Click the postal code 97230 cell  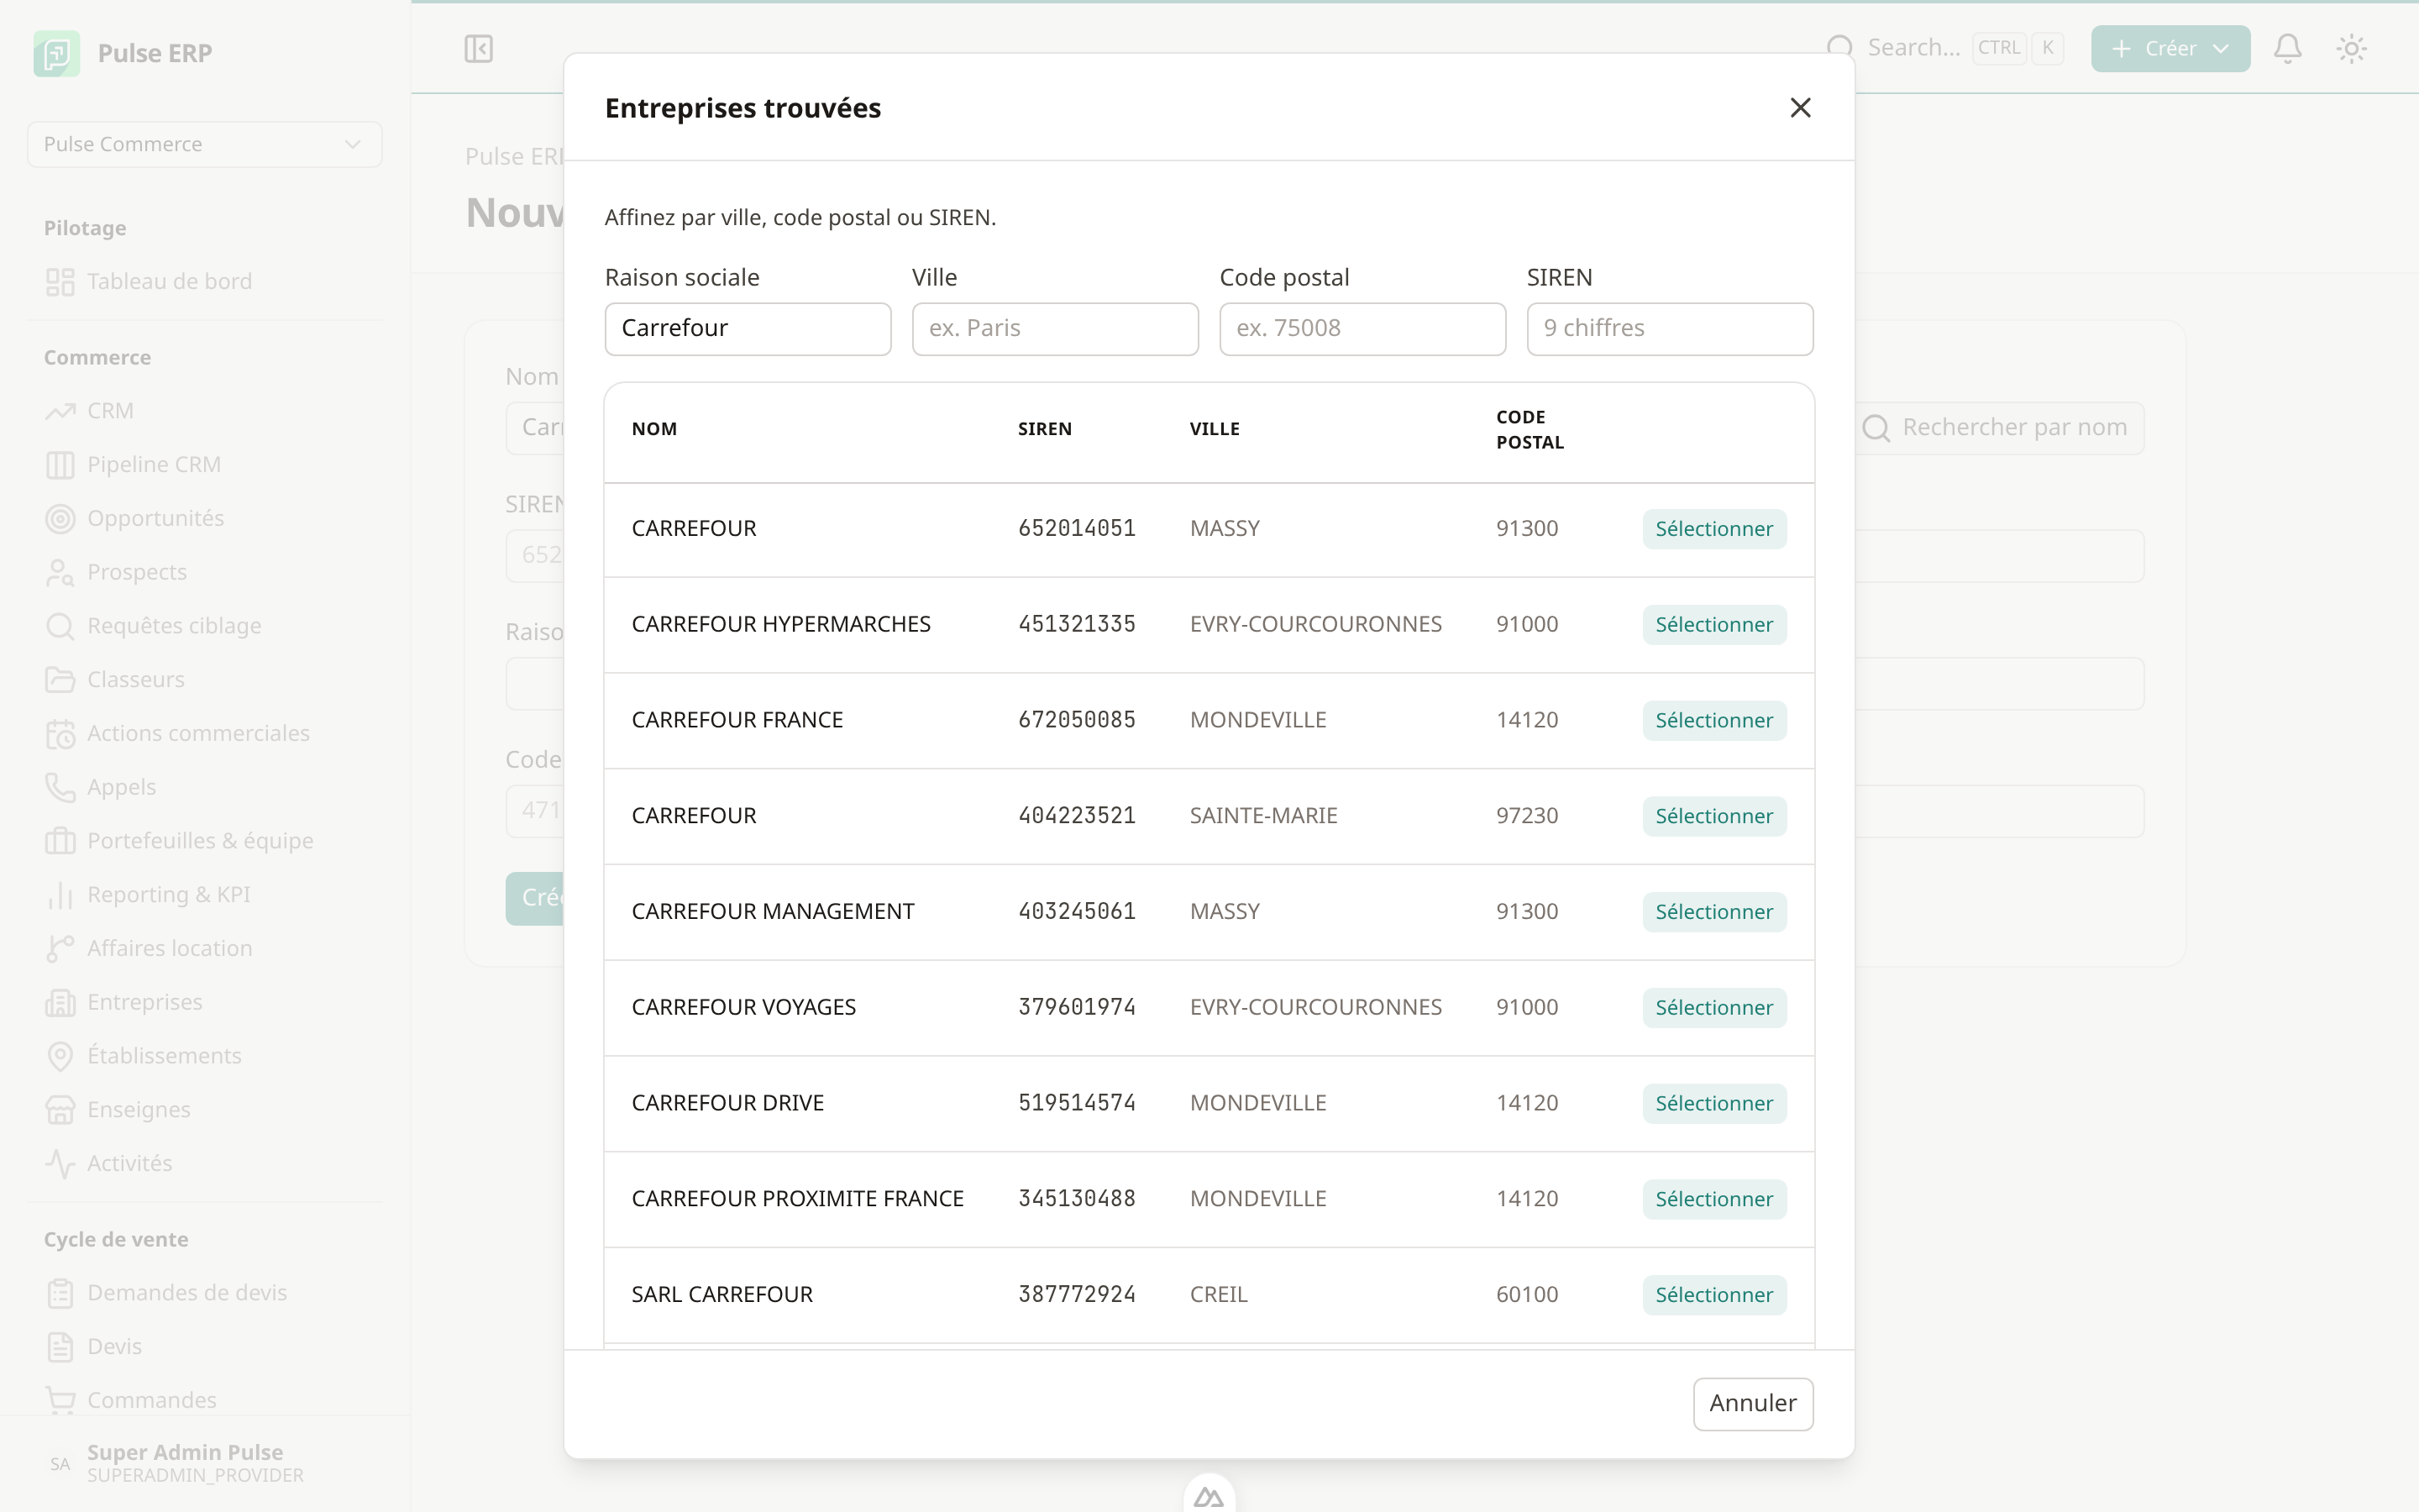point(1526,815)
